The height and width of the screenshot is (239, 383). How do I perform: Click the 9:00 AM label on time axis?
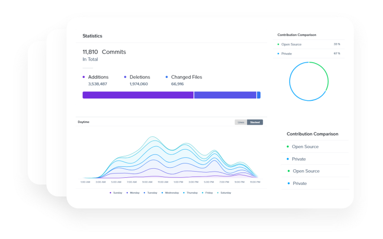(x=147, y=182)
